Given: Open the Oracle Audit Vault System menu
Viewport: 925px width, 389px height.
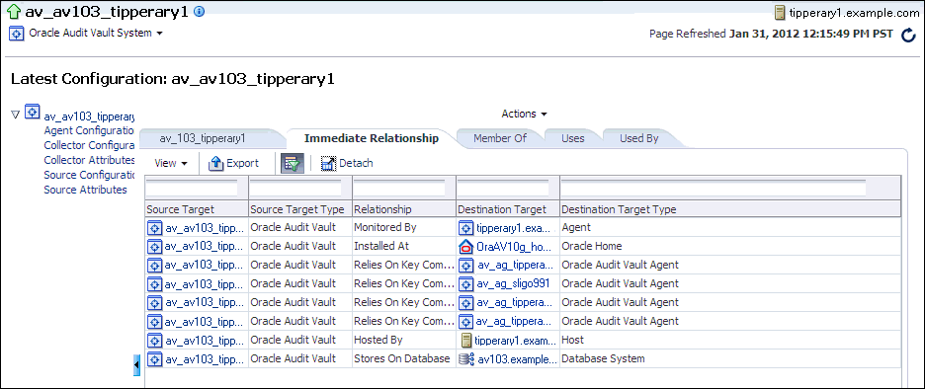Looking at the screenshot, I should pos(96,34).
